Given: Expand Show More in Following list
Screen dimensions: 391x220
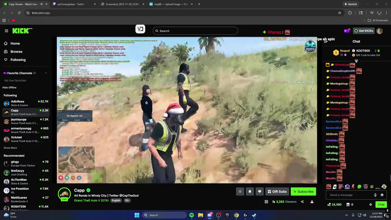Looking at the screenshot, I should pyautogui.click(x=10, y=148).
